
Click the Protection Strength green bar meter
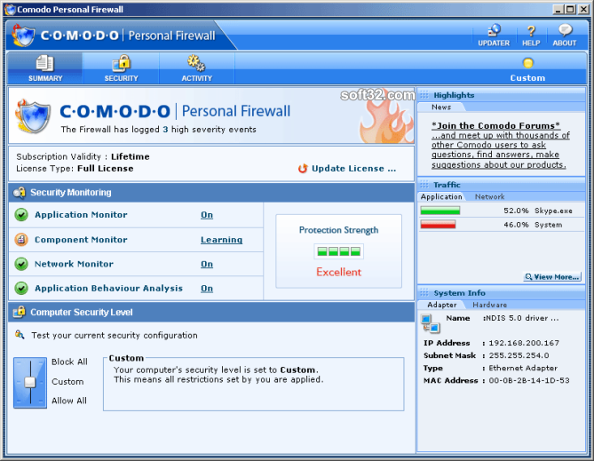338,251
